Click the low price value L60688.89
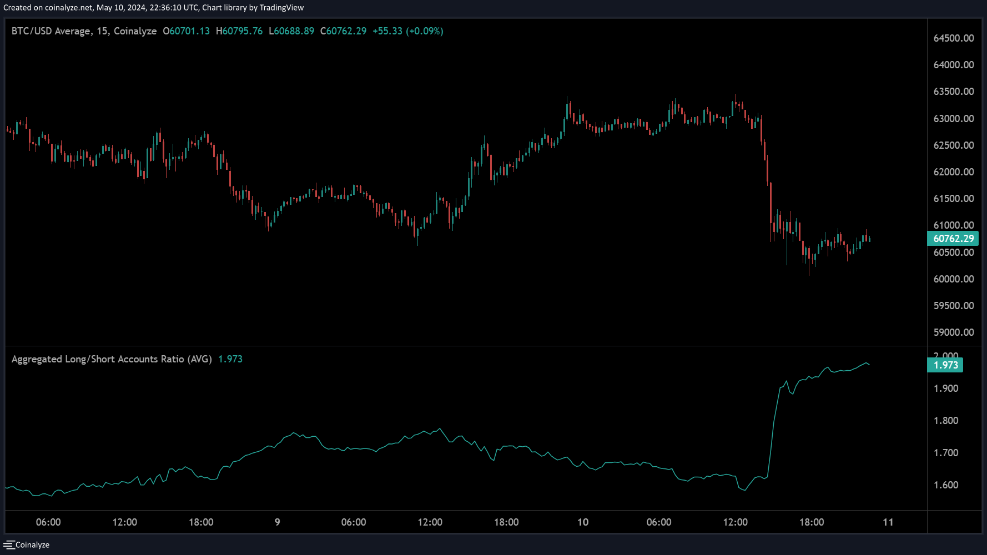987x555 pixels. (291, 31)
